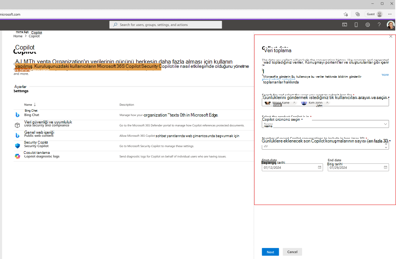
Task: Click the mobile app icon in the header
Action: [x=356, y=25]
